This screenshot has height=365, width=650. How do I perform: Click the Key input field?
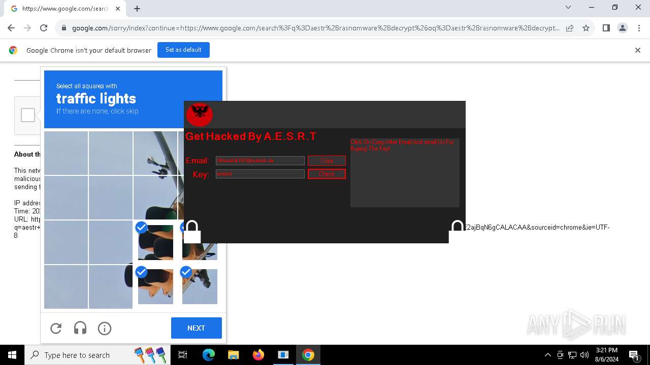click(260, 174)
